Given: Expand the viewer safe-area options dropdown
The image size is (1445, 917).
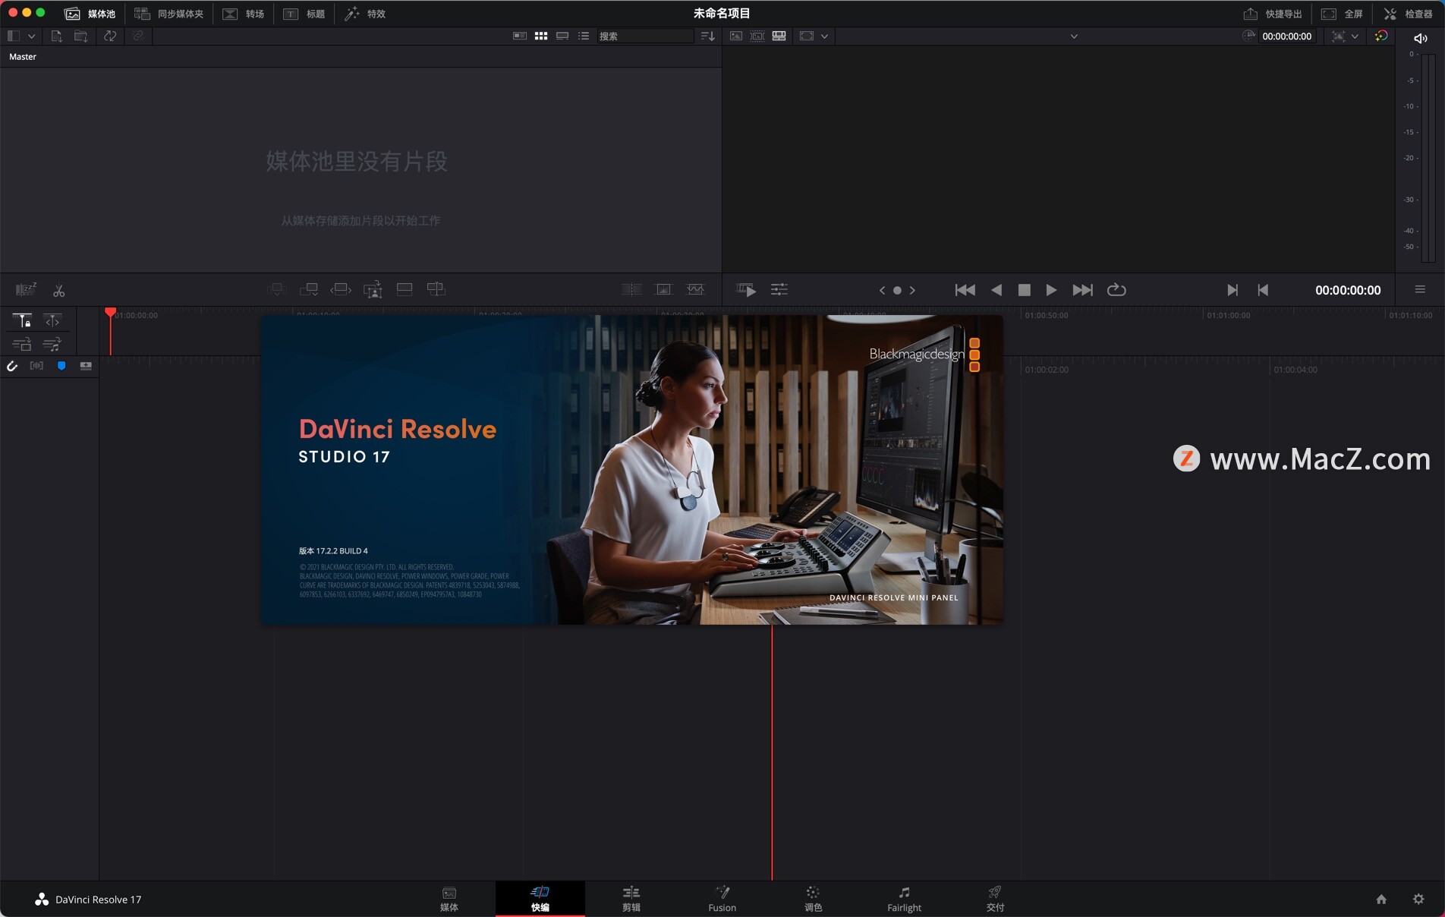Looking at the screenshot, I should [824, 36].
